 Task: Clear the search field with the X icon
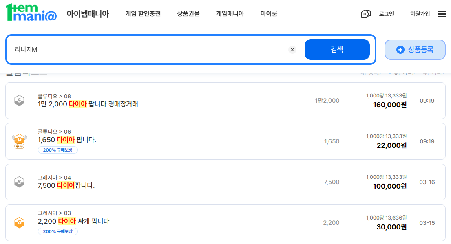point(292,50)
